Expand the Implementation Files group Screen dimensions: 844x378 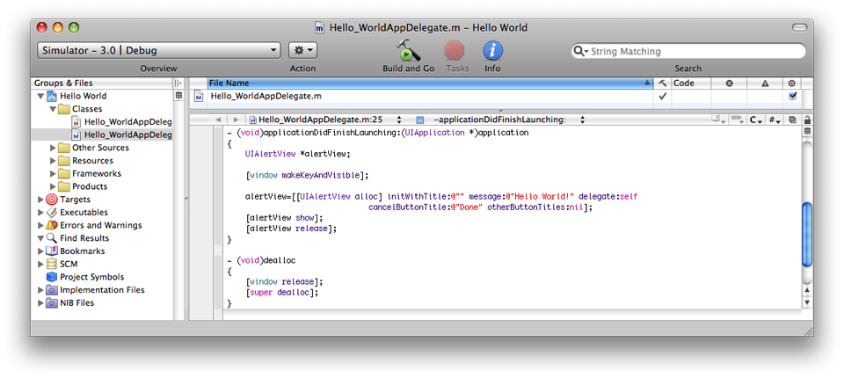click(41, 290)
